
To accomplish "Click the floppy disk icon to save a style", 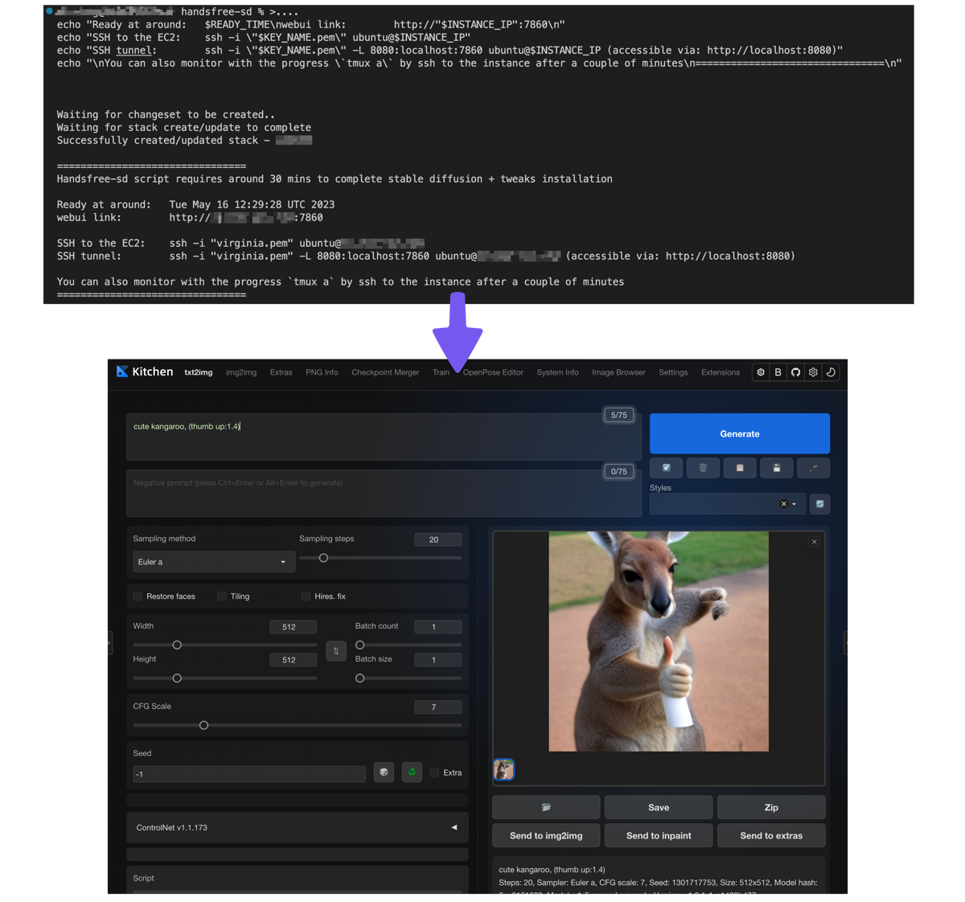I will (776, 467).
